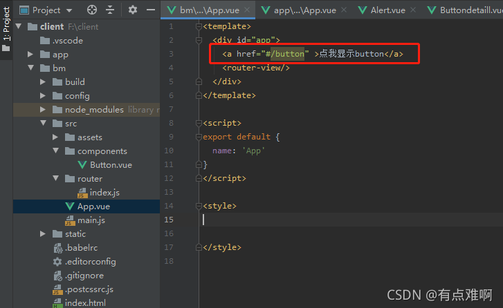Image resolution: width=503 pixels, height=308 pixels.
Task: Fold the div block on line 2
Action: point(199,40)
